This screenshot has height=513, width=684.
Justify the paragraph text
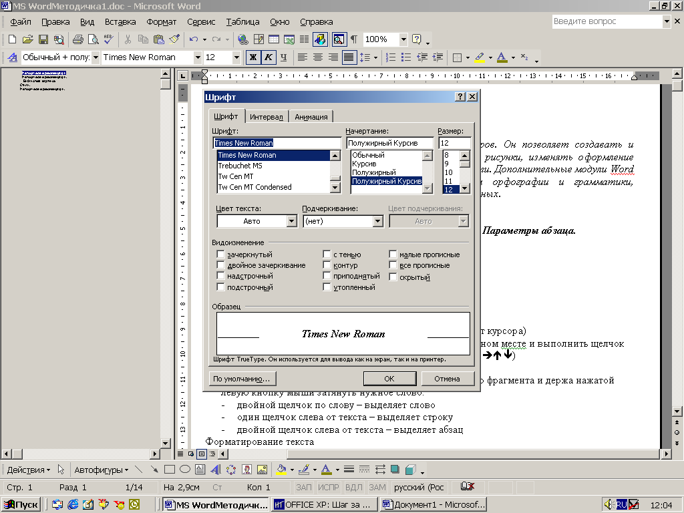point(349,57)
